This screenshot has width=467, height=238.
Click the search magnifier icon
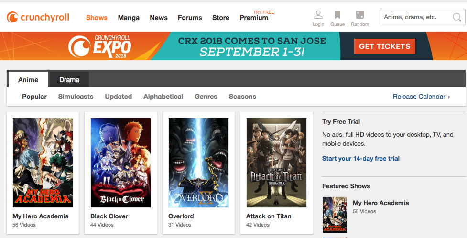click(x=456, y=18)
